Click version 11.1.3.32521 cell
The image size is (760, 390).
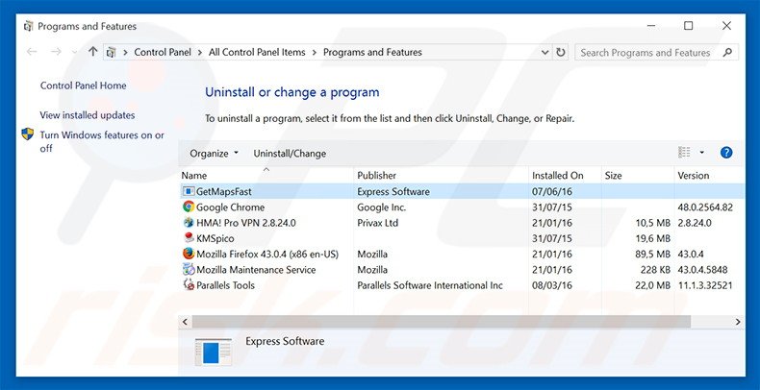(x=705, y=285)
